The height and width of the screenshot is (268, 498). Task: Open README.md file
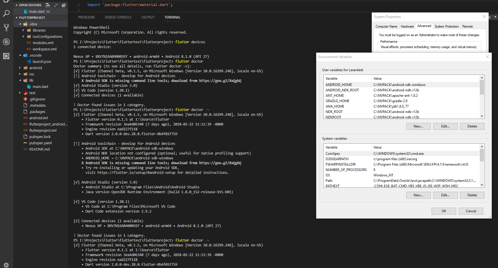pyautogui.click(x=40, y=149)
